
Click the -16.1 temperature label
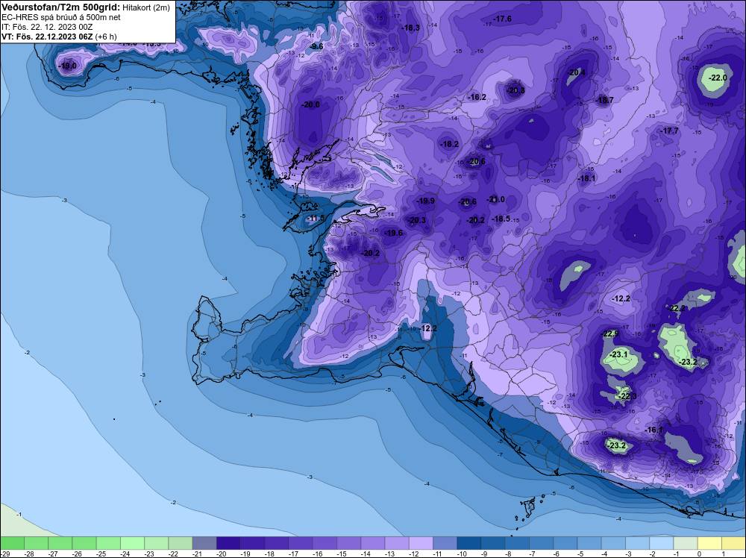654,430
